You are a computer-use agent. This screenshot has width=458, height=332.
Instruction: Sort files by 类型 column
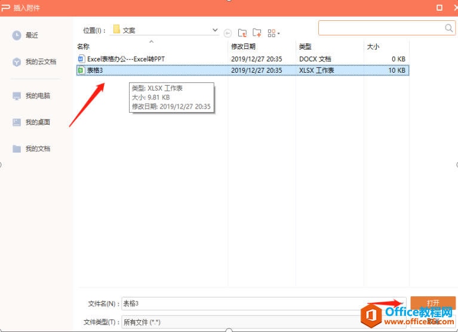tap(305, 46)
